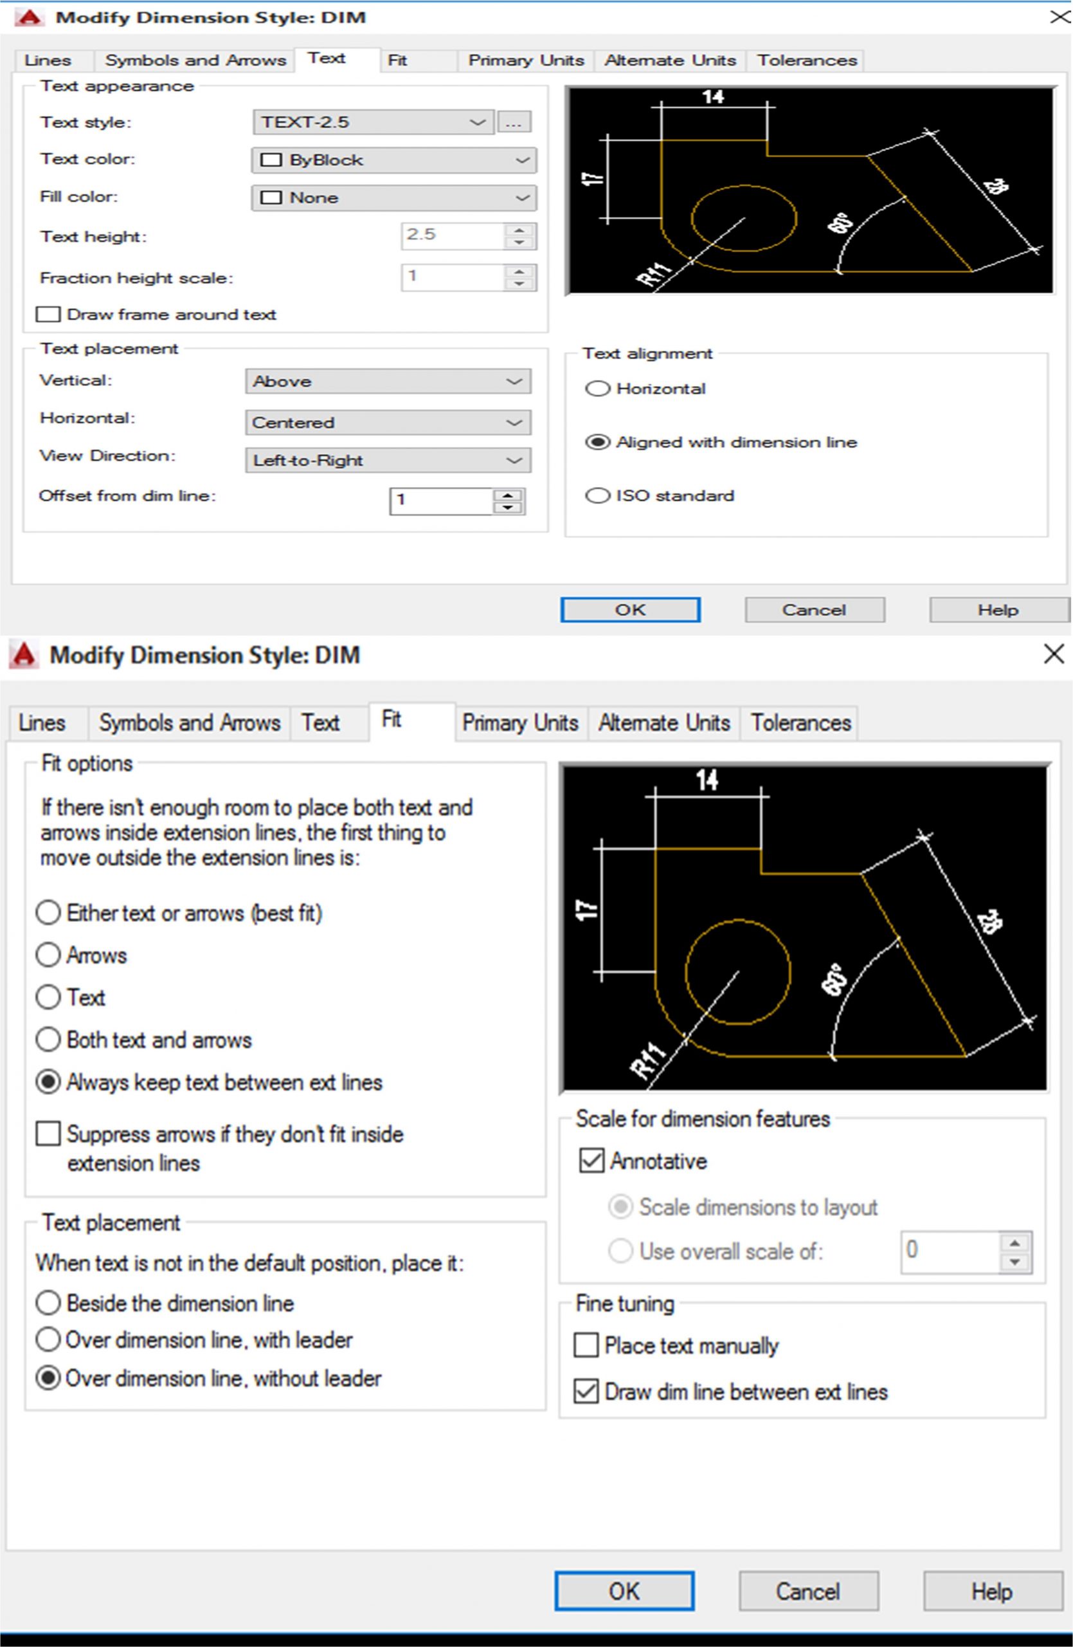
Task: Decrease the Text height spinner
Action: pos(519,243)
